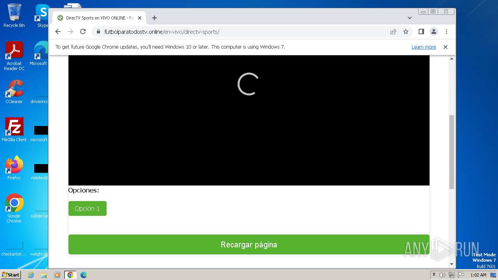Open the Windows Start menu

click(11, 275)
